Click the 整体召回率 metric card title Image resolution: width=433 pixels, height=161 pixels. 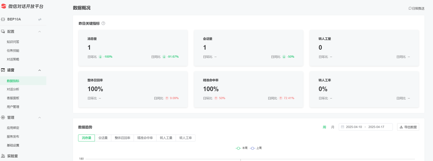click(95, 80)
